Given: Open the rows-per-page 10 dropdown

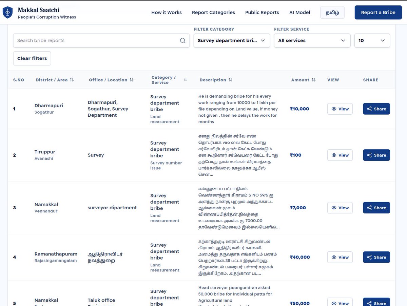Looking at the screenshot, I should [x=372, y=40].
